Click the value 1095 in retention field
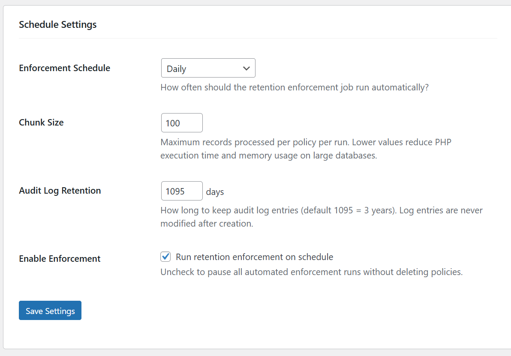The height and width of the screenshot is (356, 511). coord(175,191)
